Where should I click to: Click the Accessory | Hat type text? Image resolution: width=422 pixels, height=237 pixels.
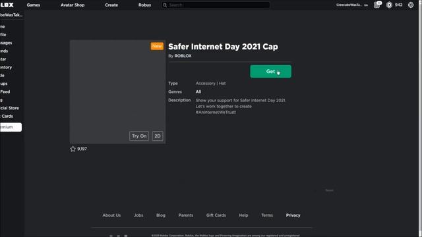tap(211, 84)
